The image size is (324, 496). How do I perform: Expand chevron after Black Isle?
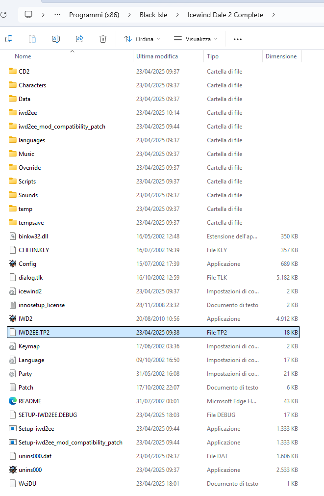click(x=177, y=15)
